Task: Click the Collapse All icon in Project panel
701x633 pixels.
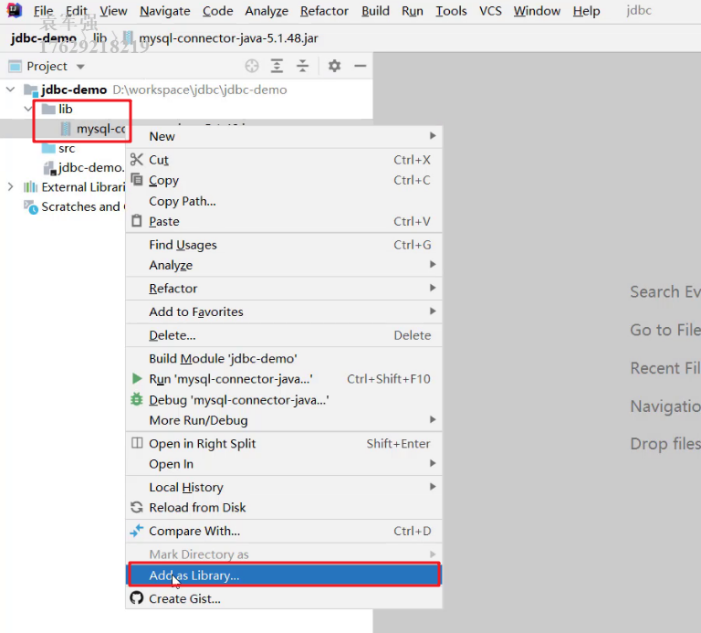Action: click(x=302, y=66)
